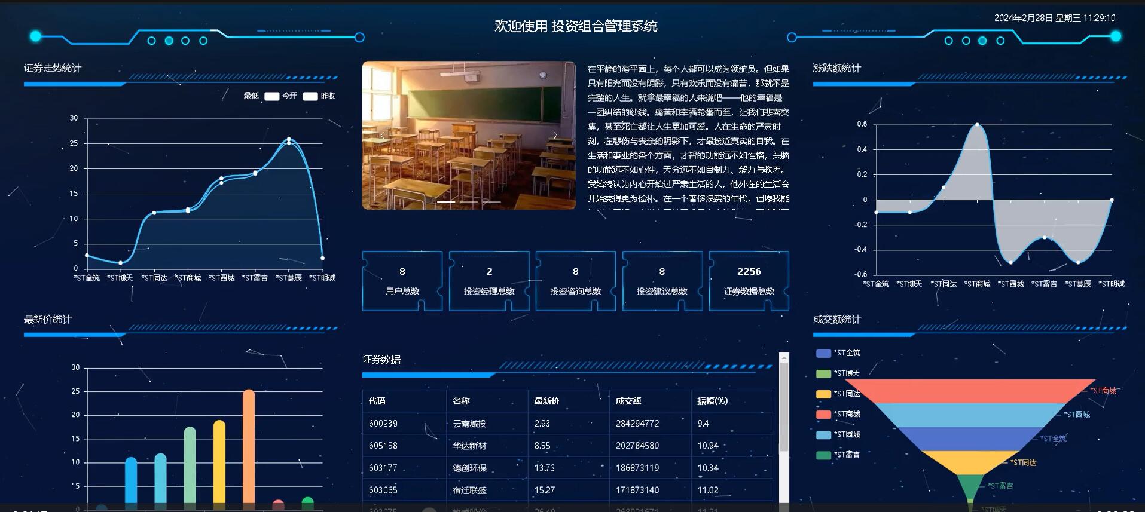Click the 证券走势统计 panel title
The image size is (1145, 512).
[x=53, y=68]
